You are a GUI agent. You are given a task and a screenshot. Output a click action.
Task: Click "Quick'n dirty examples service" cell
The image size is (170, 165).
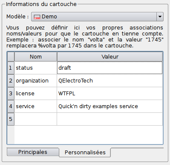pos(110,106)
